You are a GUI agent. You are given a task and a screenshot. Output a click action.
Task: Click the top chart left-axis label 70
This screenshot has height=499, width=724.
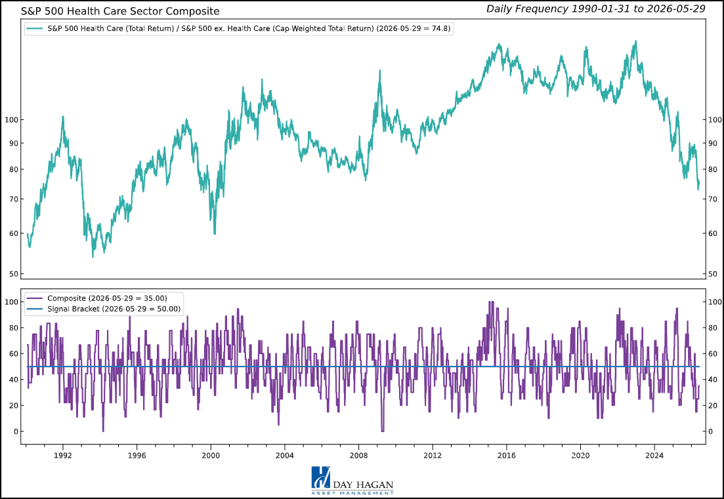[x=14, y=199]
